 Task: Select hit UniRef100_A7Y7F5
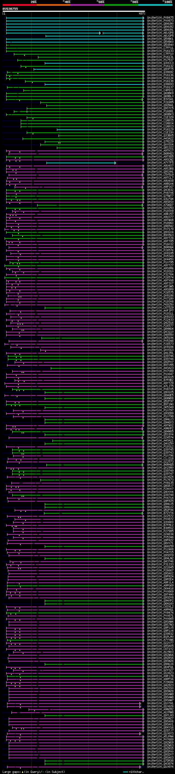(x=160, y=163)
